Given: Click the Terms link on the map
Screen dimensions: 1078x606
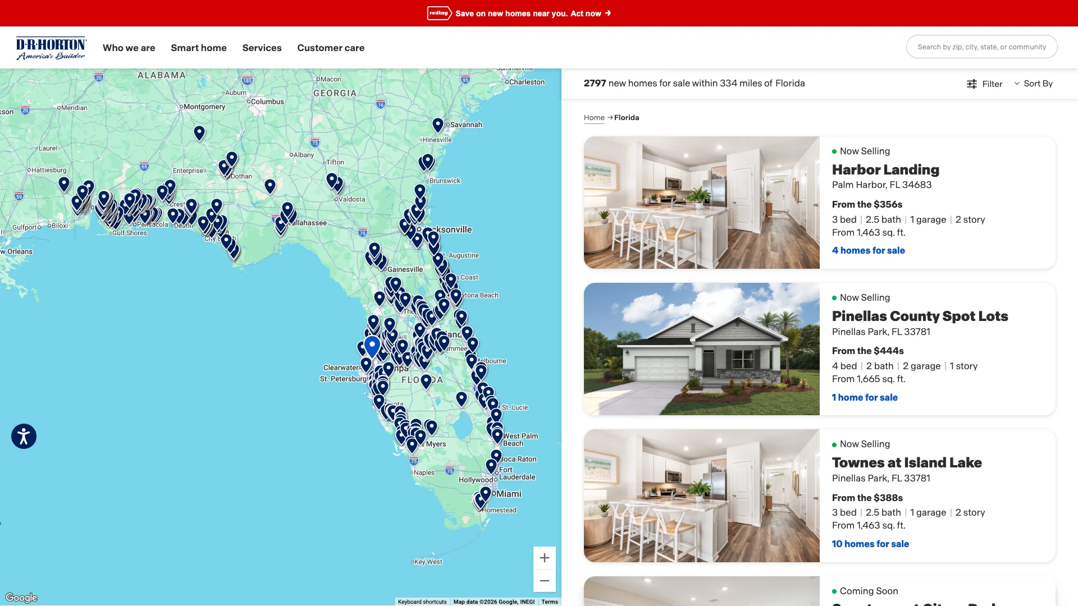Looking at the screenshot, I should pos(550,602).
